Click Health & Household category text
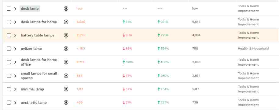Image resolution: width=279 pixels, height=110 pixels. [x=253, y=48]
